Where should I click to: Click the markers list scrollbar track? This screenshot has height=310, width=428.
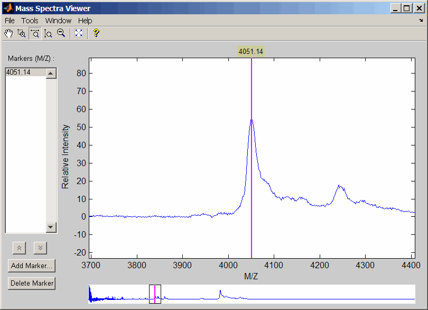[x=51, y=150]
